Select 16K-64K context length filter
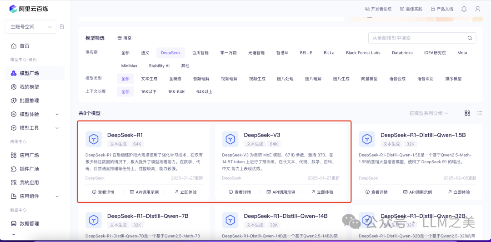The height and width of the screenshot is (242, 491). coord(176,92)
